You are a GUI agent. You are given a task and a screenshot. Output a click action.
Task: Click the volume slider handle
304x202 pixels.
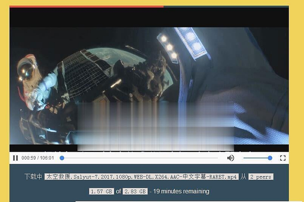point(270,158)
